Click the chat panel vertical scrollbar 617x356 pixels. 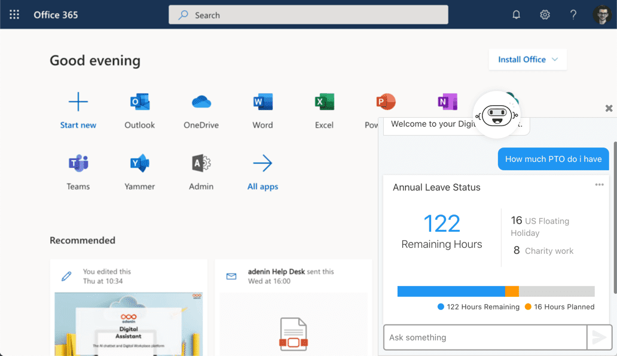(x=615, y=217)
